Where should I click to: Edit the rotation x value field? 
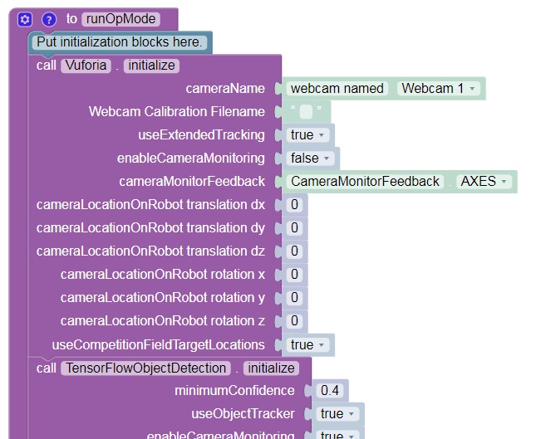pos(294,275)
